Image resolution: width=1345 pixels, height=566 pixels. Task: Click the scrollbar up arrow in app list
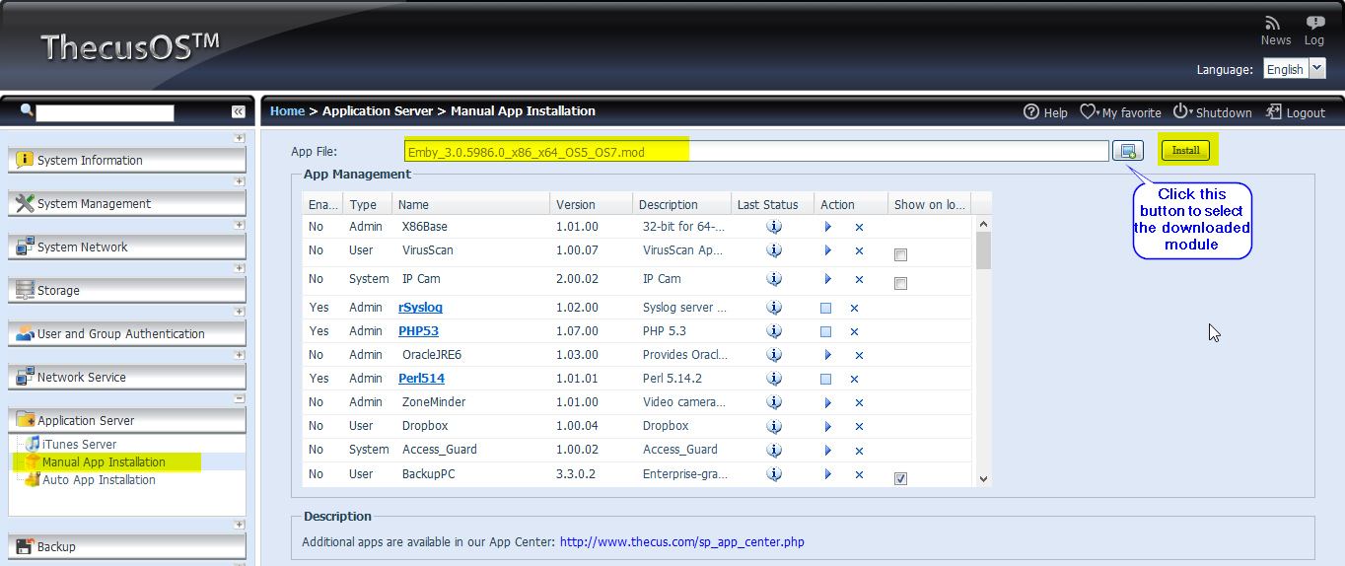pos(982,224)
